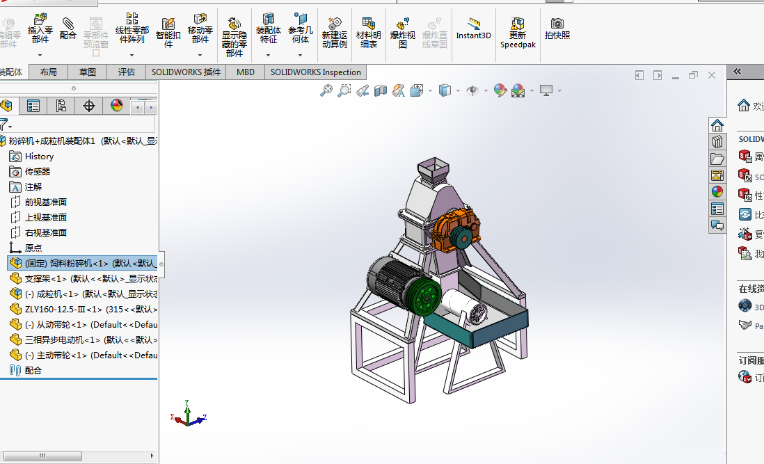Viewport: 764px width, 464px height.
Task: Open Hide/Show Items dropdown arrow
Action: (486, 90)
